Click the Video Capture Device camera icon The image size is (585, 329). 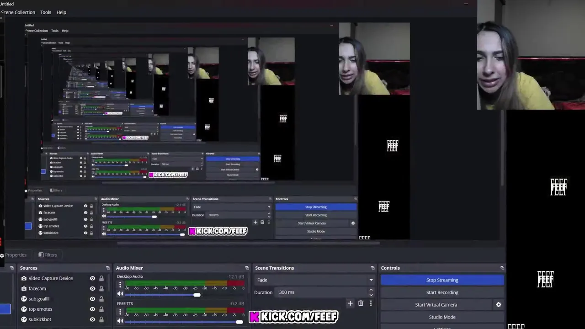tap(24, 278)
